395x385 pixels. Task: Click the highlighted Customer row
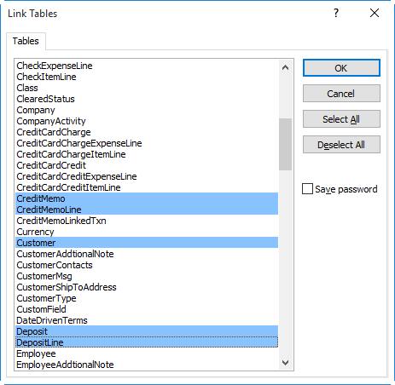click(147, 243)
